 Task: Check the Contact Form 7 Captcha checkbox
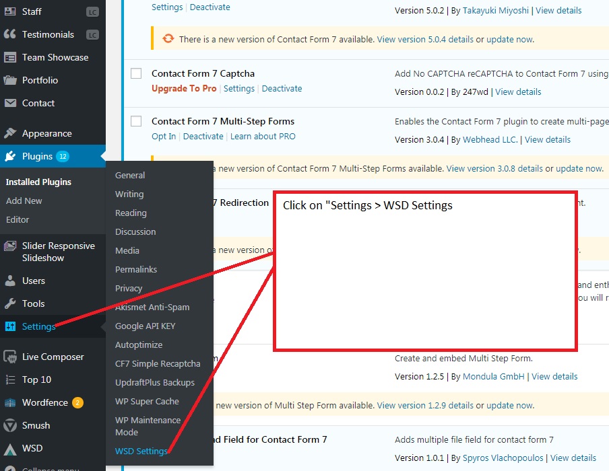[x=136, y=73]
